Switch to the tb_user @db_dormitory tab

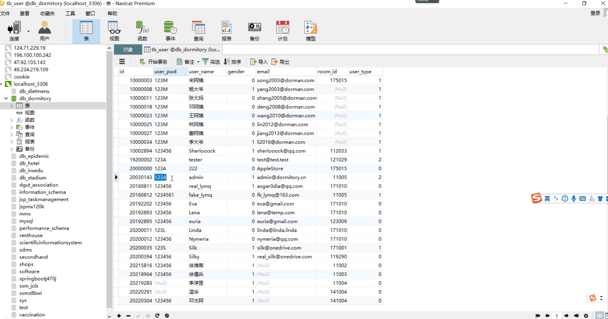pos(182,50)
